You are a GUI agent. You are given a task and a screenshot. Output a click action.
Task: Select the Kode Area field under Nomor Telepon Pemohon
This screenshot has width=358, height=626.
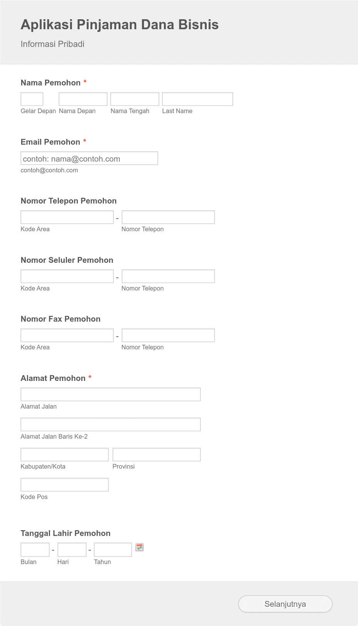(67, 217)
